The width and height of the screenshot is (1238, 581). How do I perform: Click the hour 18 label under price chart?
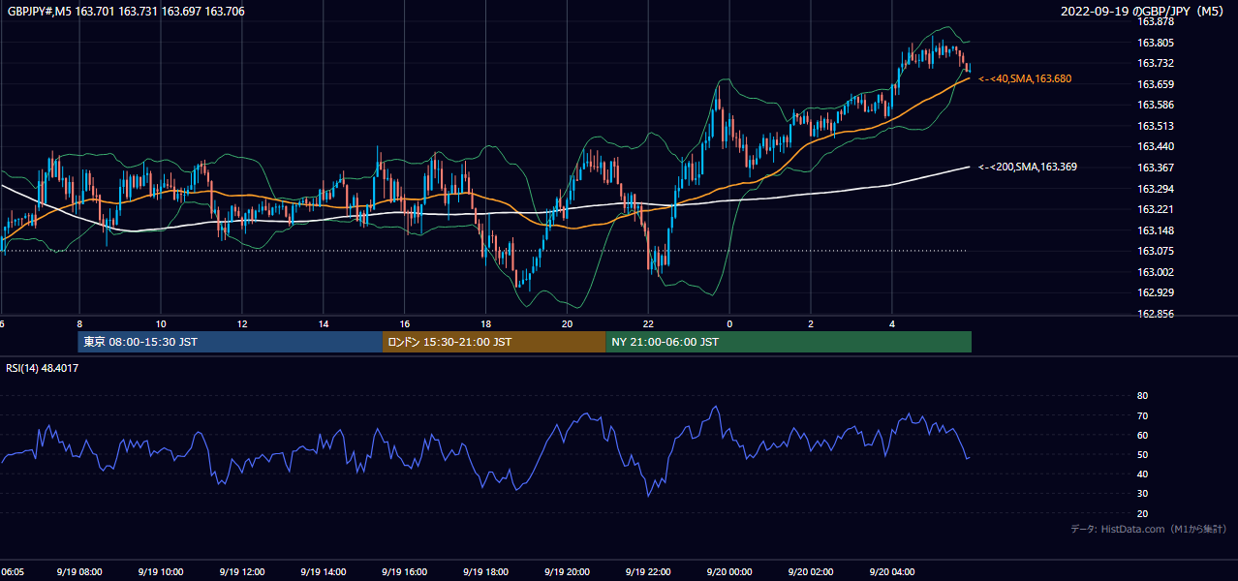point(486,324)
